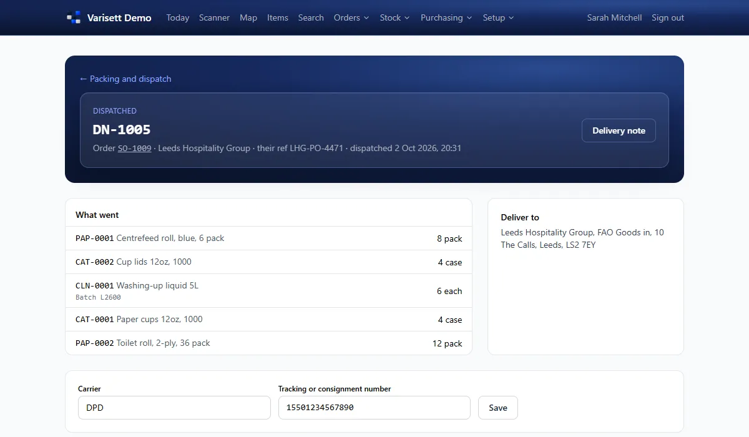This screenshot has height=437, width=749.
Task: Select the PAP-0001 Centrefeed roll row
Action: click(x=269, y=238)
